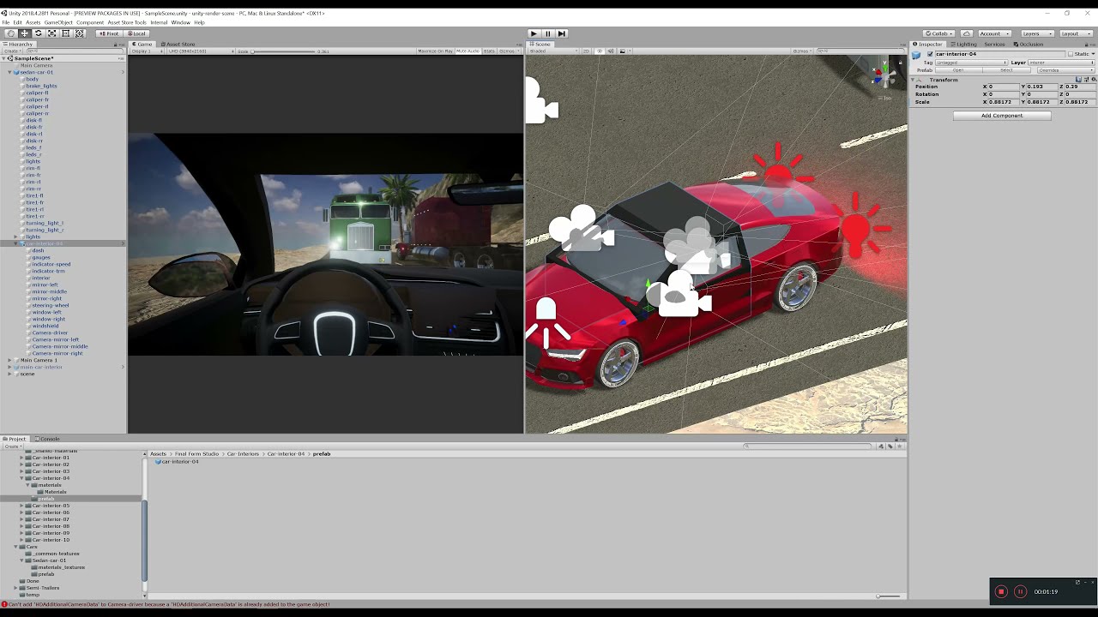
Task: Open Scene view effects image icon
Action: 622,51
